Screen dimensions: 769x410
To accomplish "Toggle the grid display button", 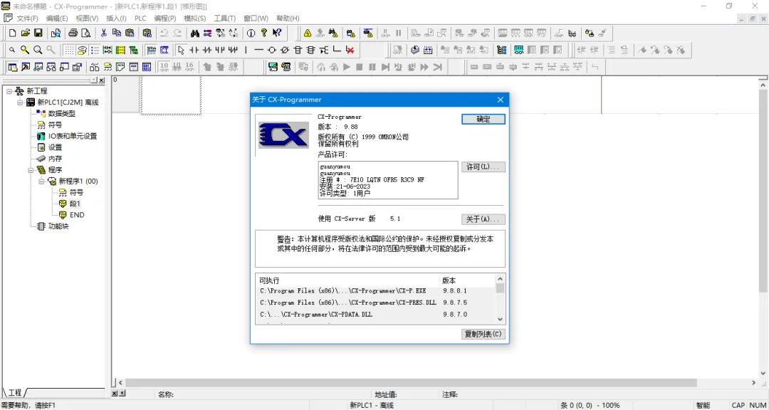I will pyautogui.click(x=69, y=50).
